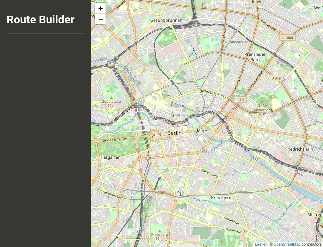This screenshot has width=323, height=247.
Task: Open the Leaflet attribution link
Action: [x=260, y=244]
